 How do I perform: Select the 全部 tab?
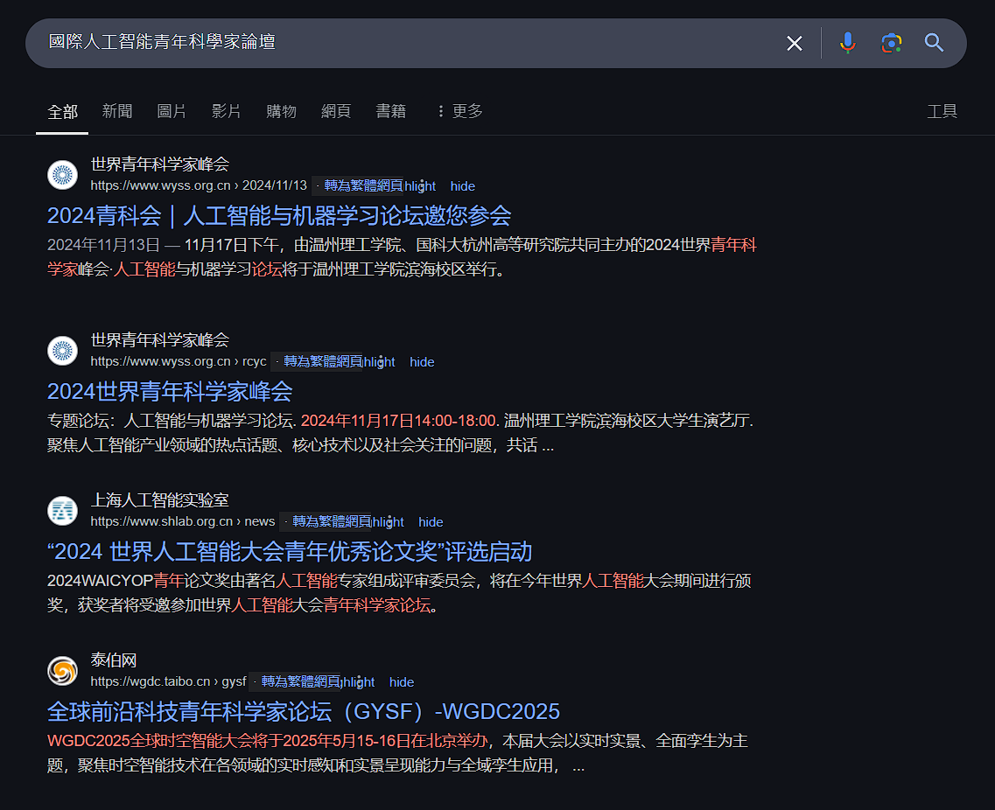62,112
